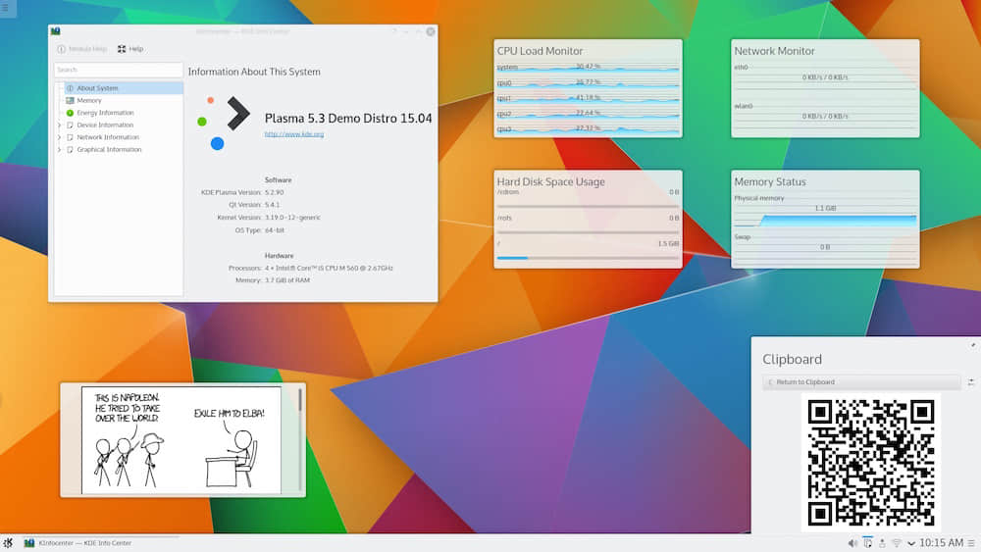The height and width of the screenshot is (552, 981).
Task: Expand the Device Information tree node
Action: (59, 125)
